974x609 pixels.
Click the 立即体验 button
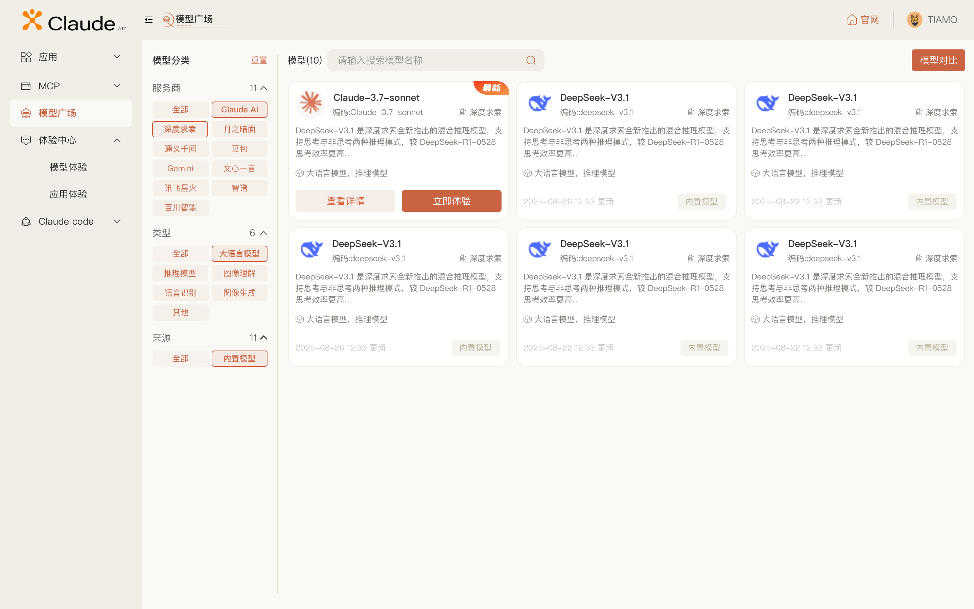tap(451, 201)
